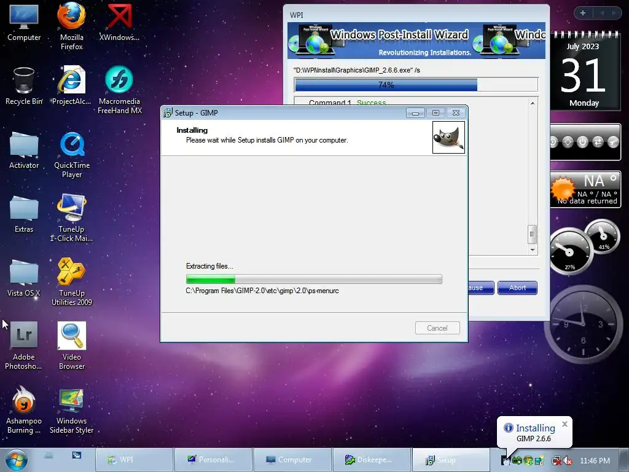Image resolution: width=629 pixels, height=472 pixels.
Task: Launch TuneUp Utilities 2009
Action: (71, 281)
